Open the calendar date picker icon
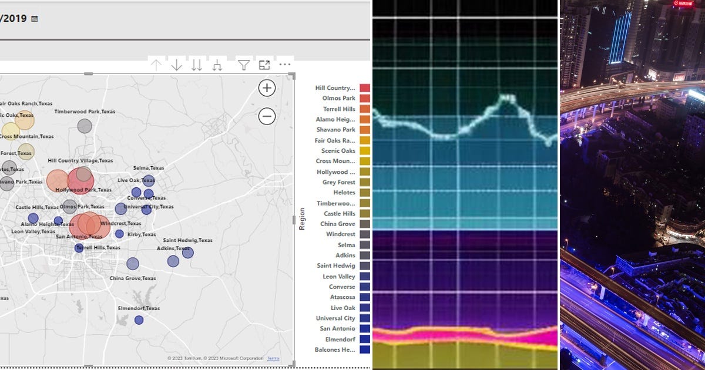The image size is (705, 370). 35,19
